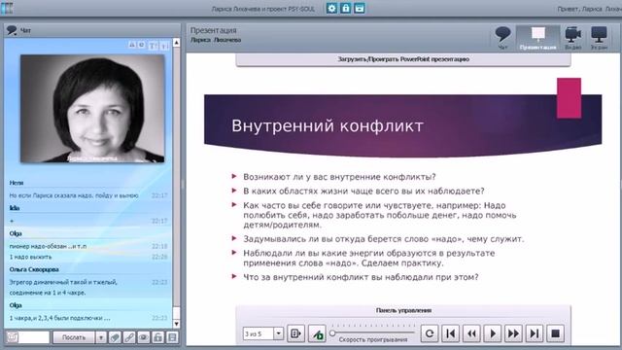
Task: Jump to the last slide
Action: click(x=535, y=333)
